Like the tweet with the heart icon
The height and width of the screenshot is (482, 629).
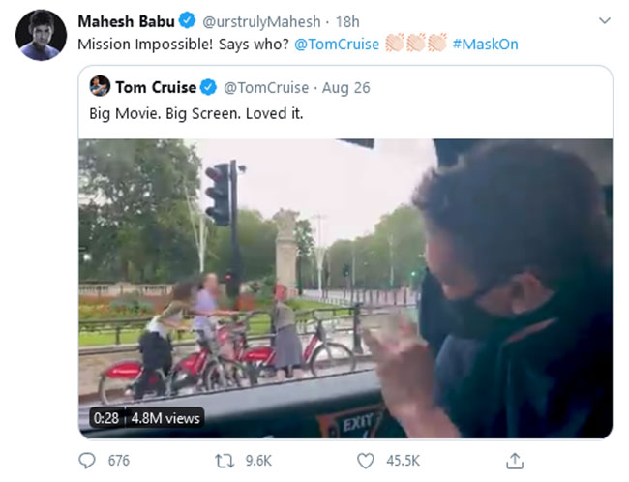click(366, 460)
